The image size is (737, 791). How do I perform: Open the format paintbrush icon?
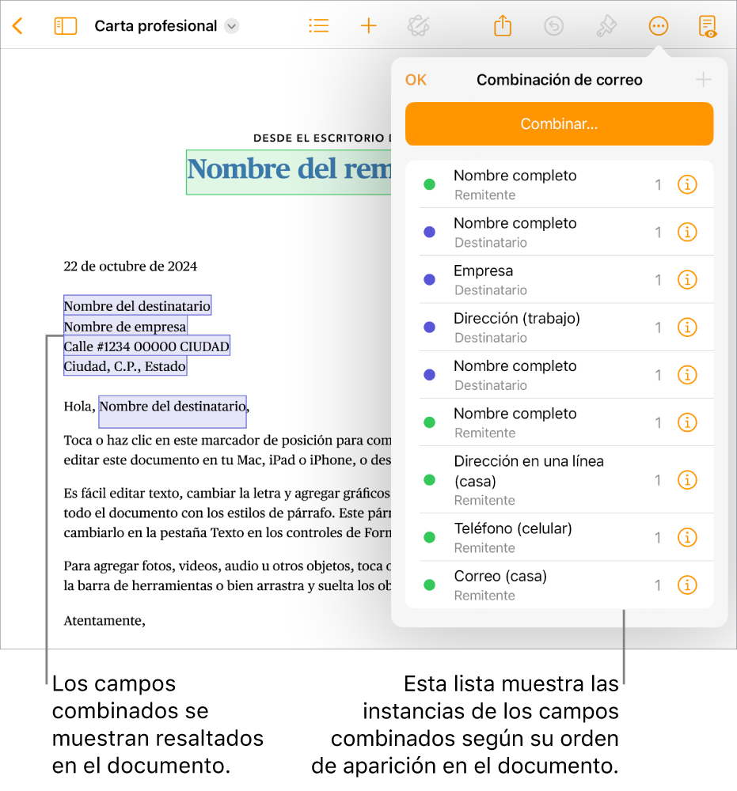pyautogui.click(x=606, y=26)
